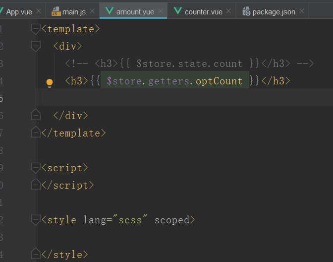
Task: Click on getters in line four
Action: (168, 81)
